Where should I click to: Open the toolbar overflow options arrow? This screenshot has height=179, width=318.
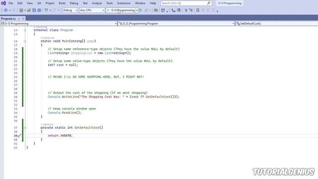pos(217,11)
